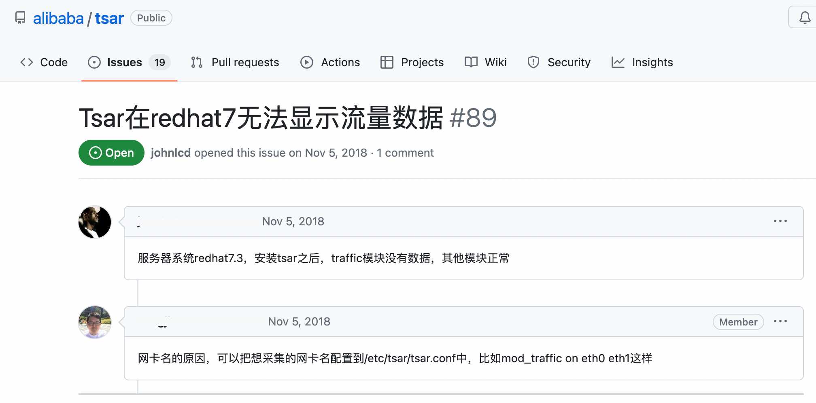816x403 pixels.
Task: Click the Security shield icon
Action: coord(533,62)
